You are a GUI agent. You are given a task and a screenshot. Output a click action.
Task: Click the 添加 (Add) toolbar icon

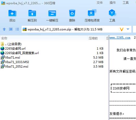point(12,13)
